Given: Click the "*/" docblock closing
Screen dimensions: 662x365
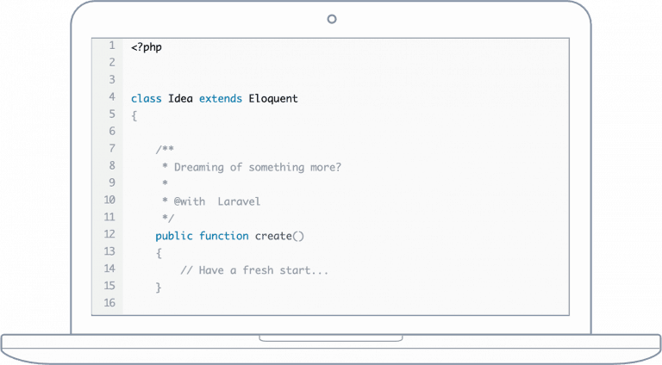Looking at the screenshot, I should tap(168, 218).
